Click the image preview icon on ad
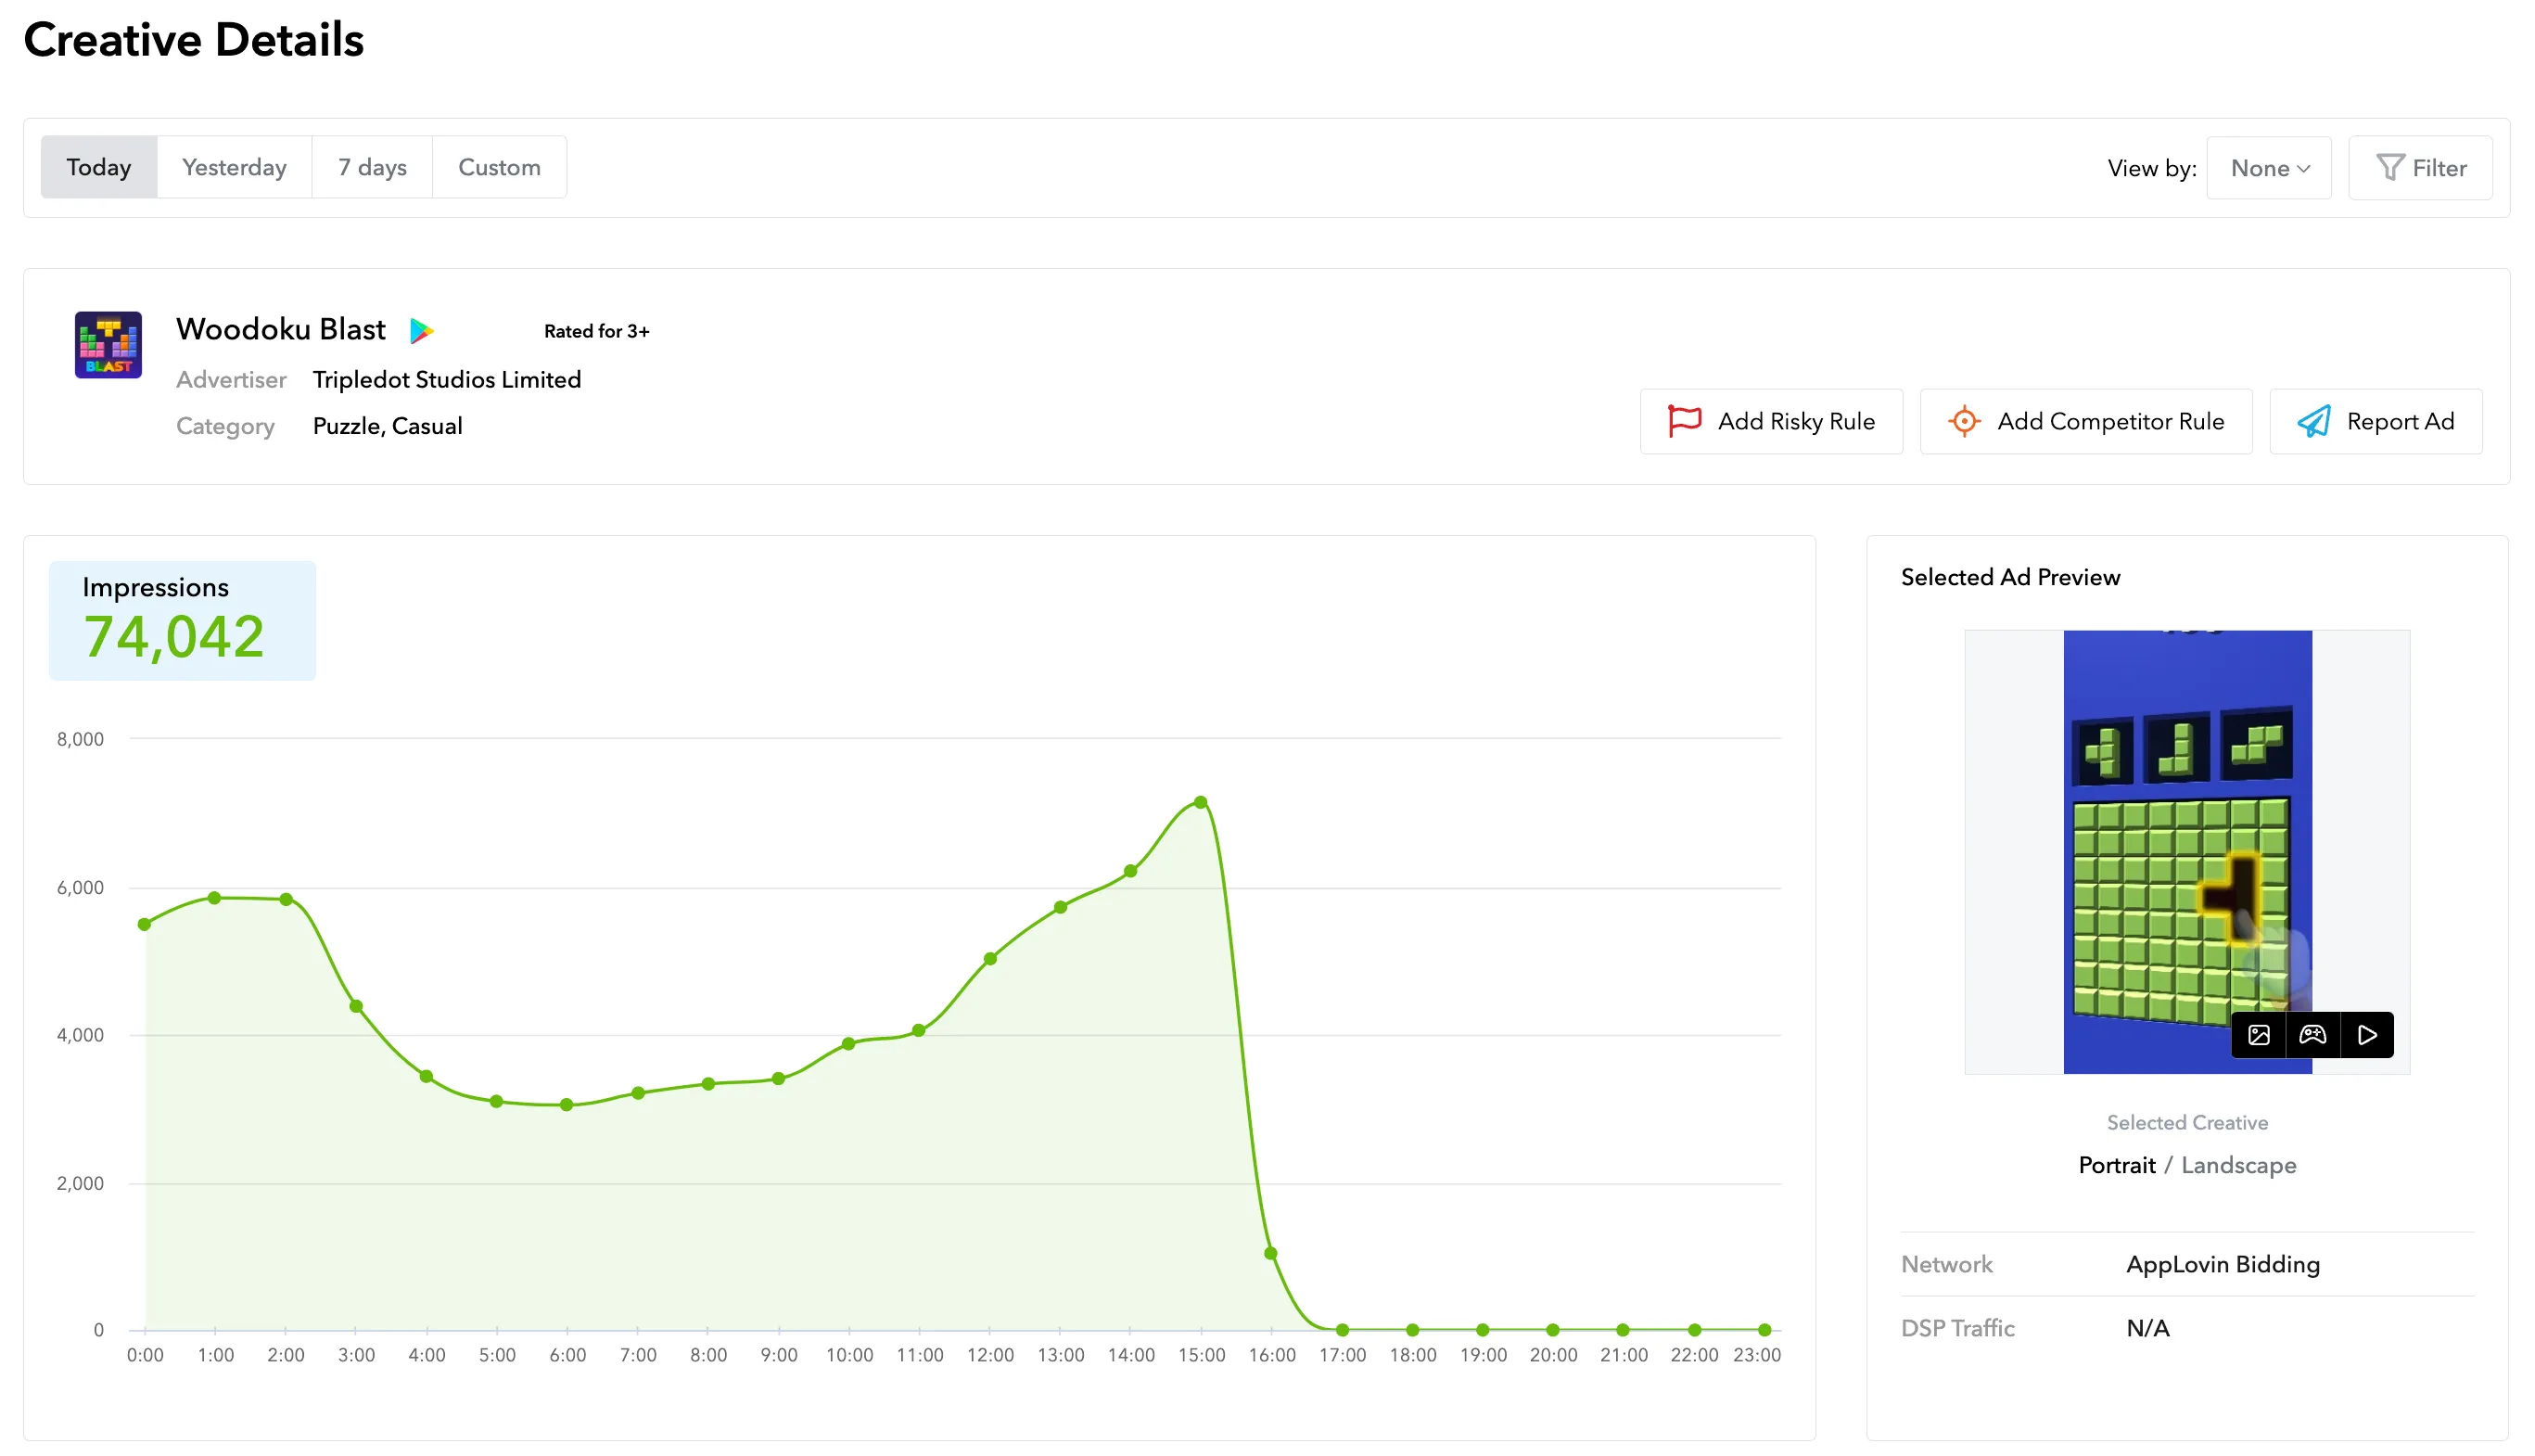Screen dimensions: 2535x1456 tap(2258, 1035)
